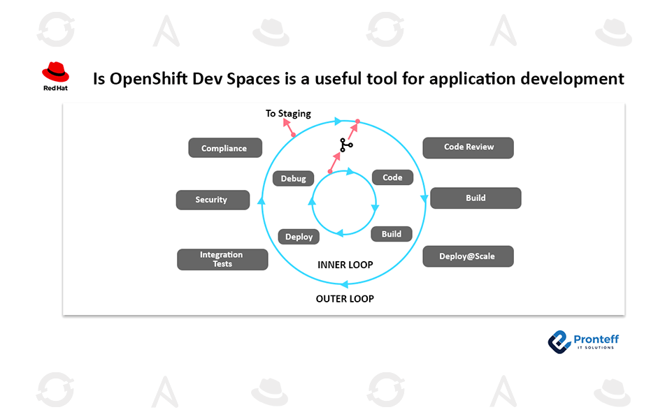The height and width of the screenshot is (419, 672).
Task: Click the Debug label in the inner loop
Action: [x=294, y=179]
